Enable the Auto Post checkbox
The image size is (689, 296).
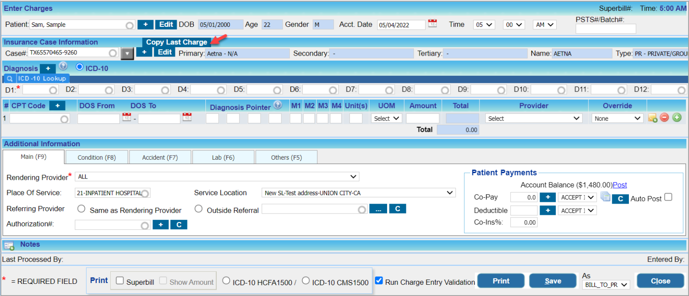(668, 197)
